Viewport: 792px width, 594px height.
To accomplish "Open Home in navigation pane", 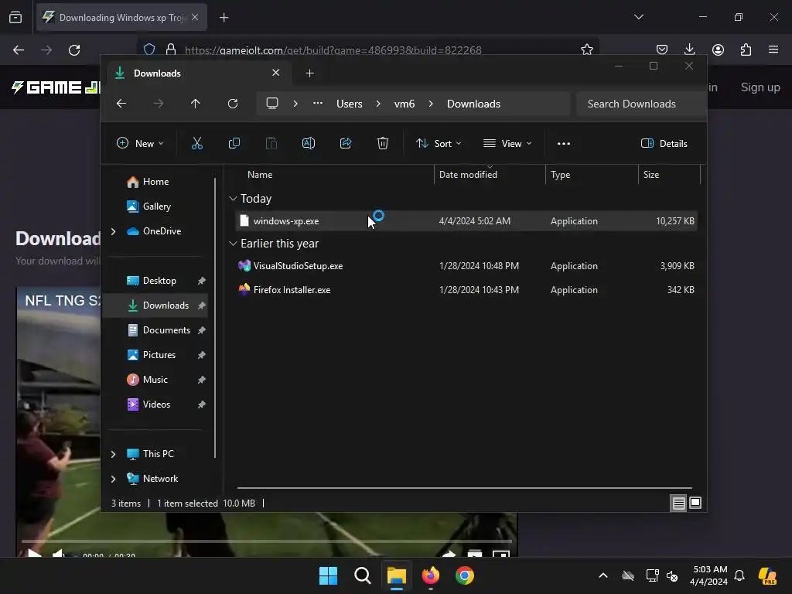I will 155,182.
